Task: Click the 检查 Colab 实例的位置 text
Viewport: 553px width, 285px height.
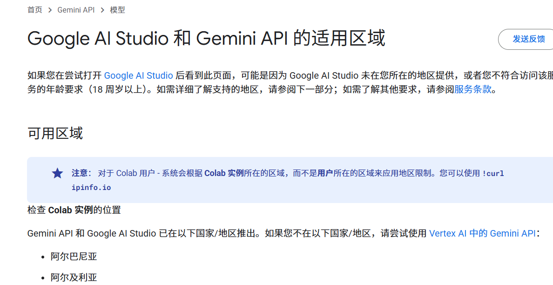Action: 74,210
